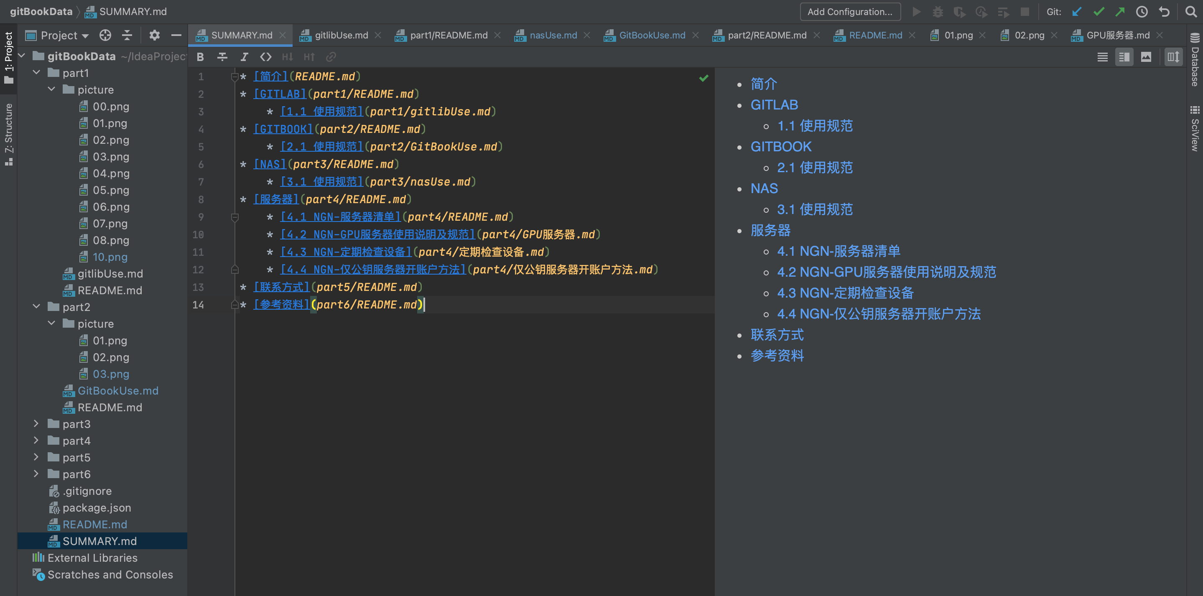Expand the part5 folder

36,457
